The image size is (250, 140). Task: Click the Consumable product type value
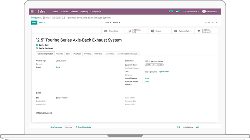pos(61,61)
